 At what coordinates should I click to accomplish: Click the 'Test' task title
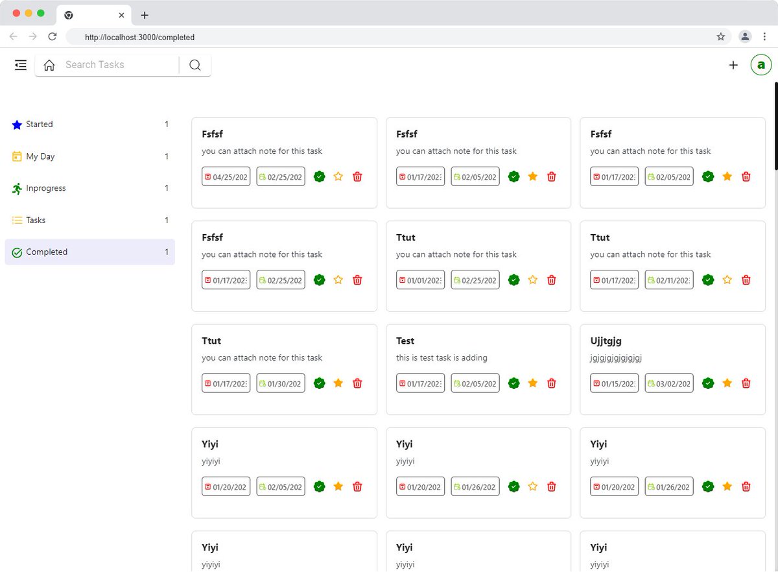(x=405, y=341)
